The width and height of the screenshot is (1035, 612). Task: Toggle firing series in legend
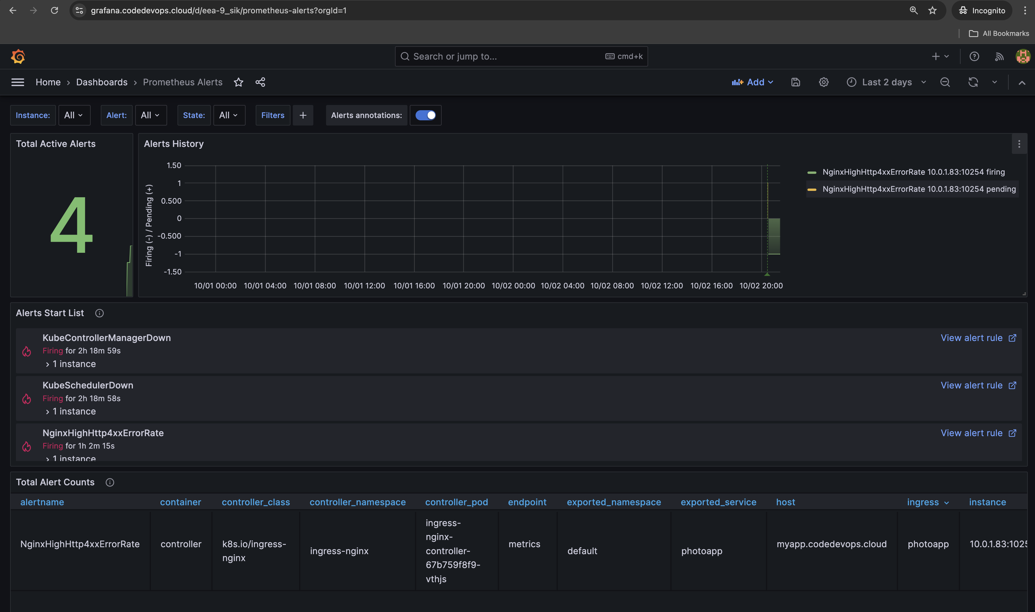point(914,172)
